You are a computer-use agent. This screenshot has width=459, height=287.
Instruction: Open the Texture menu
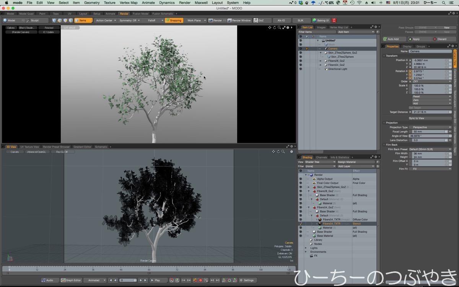[x=109, y=3]
